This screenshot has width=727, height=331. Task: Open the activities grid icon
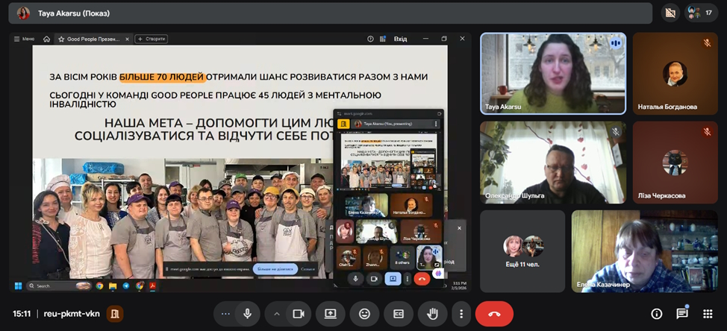pos(708,314)
